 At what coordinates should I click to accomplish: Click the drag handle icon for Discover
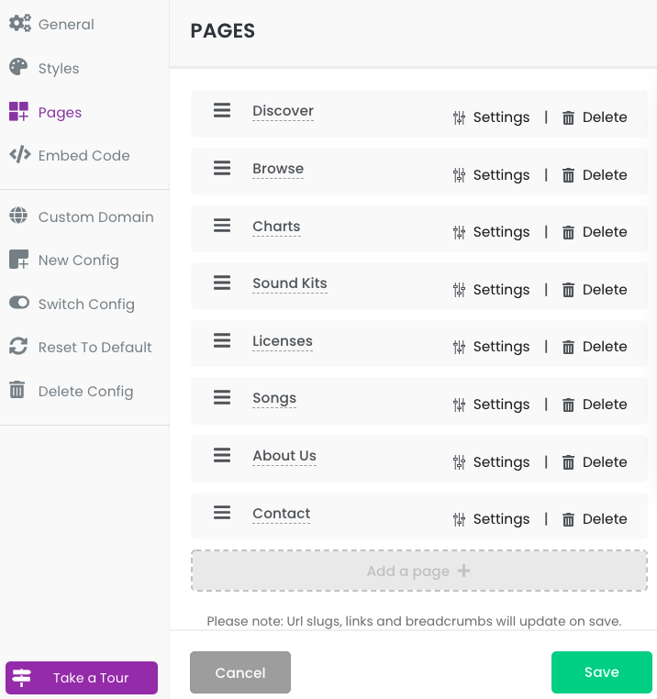[x=222, y=110]
